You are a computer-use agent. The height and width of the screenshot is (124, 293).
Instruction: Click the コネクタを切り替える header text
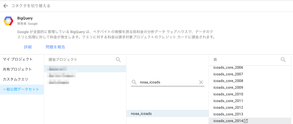[x=31, y=6]
